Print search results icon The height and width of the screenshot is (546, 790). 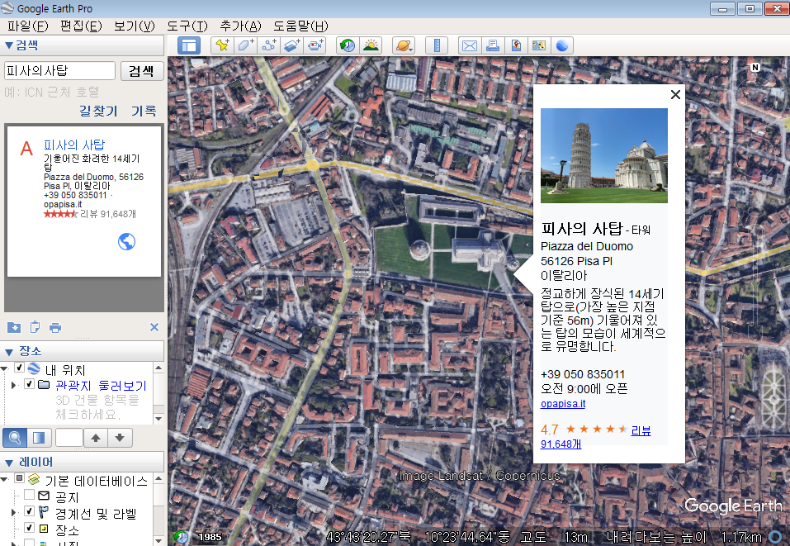[55, 328]
